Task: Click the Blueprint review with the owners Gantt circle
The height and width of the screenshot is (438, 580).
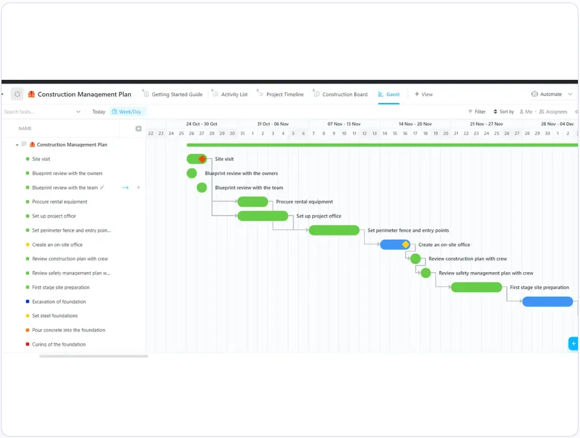Action: pyautogui.click(x=192, y=173)
